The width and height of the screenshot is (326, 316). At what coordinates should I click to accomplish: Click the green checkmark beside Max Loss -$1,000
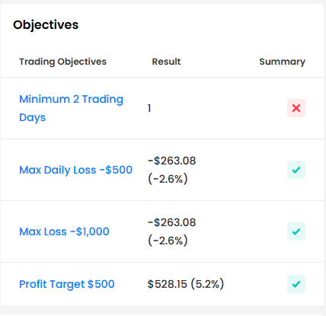click(x=296, y=231)
